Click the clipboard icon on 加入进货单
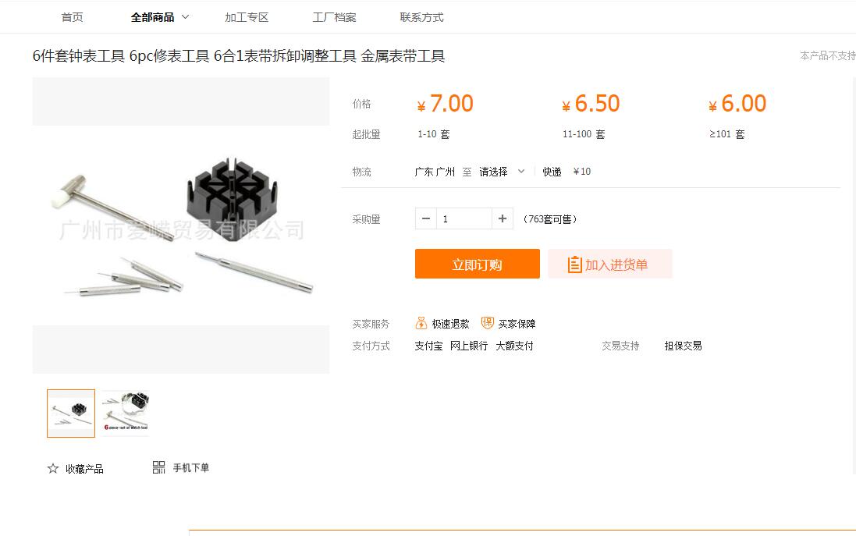This screenshot has width=856, height=536. coord(575,264)
